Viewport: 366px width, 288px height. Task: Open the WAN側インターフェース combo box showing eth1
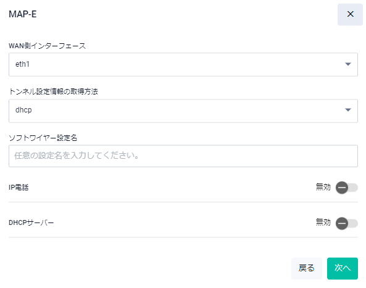183,64
